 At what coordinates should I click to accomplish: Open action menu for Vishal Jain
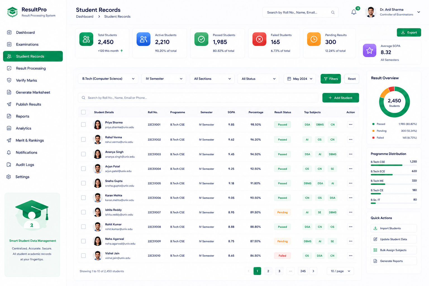point(351,256)
